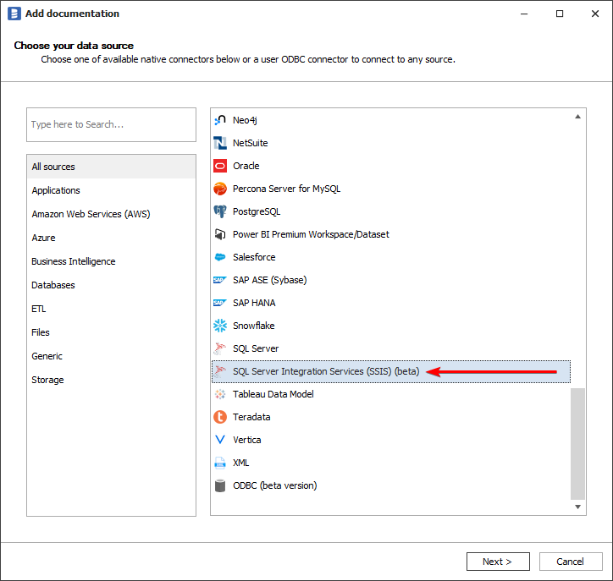Select the Oracle red logo icon
This screenshot has width=613, height=581.
220,166
